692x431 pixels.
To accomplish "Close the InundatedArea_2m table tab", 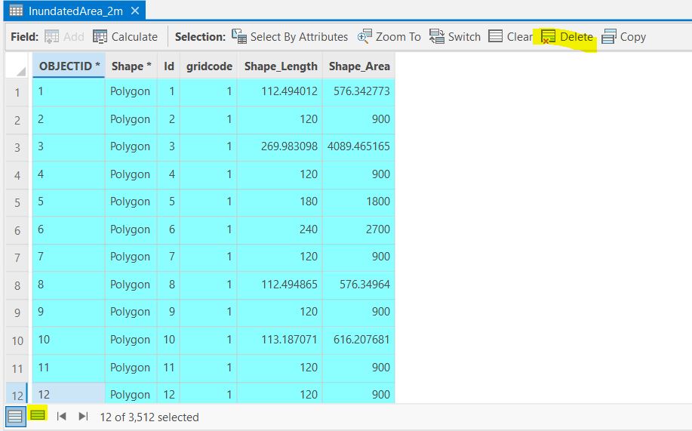I will tap(134, 11).
